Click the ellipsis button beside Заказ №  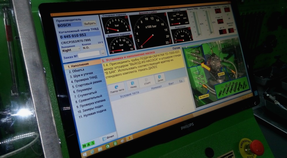coord(103,53)
